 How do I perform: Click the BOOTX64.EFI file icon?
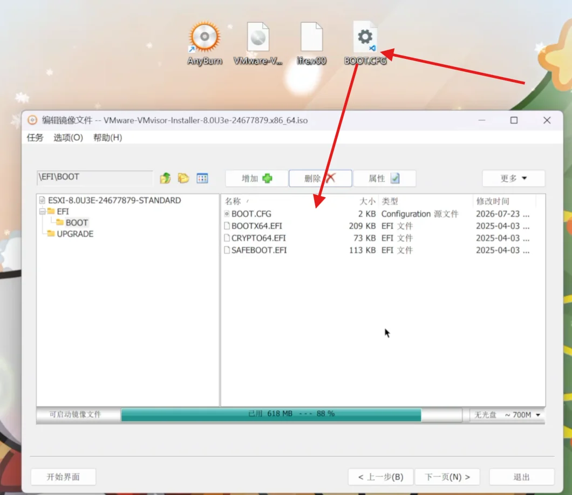(x=227, y=226)
